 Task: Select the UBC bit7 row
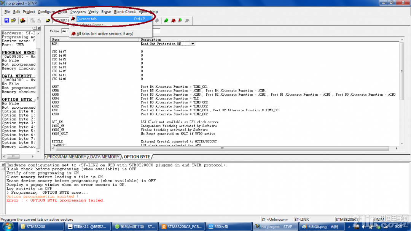59,52
